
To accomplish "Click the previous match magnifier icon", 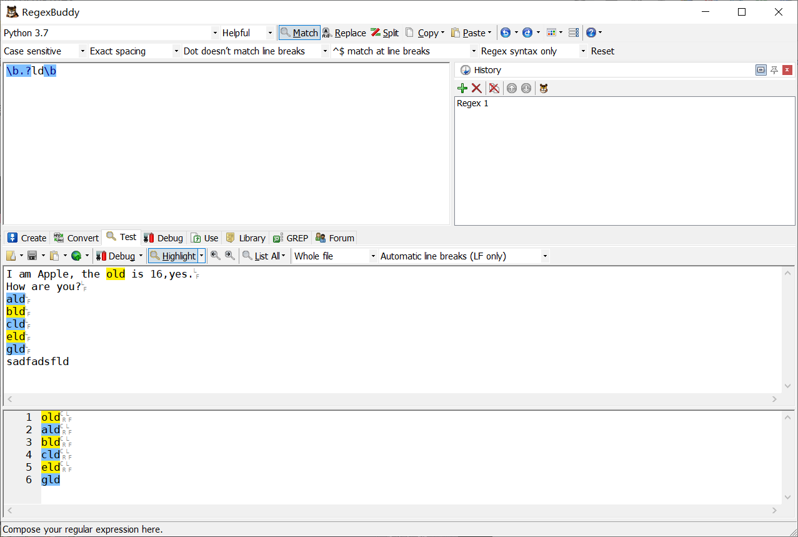I will pyautogui.click(x=216, y=256).
